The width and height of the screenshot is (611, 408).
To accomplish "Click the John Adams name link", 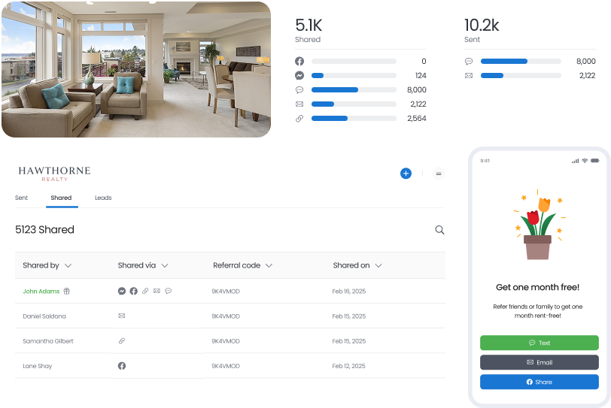I will point(41,291).
